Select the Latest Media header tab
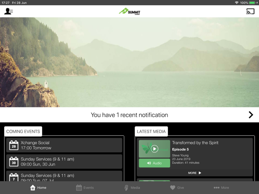The image size is (259, 194). pyautogui.click(x=151, y=132)
